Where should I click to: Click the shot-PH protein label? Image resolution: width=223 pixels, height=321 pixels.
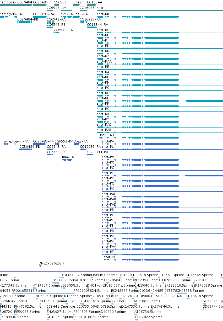tap(108, 173)
